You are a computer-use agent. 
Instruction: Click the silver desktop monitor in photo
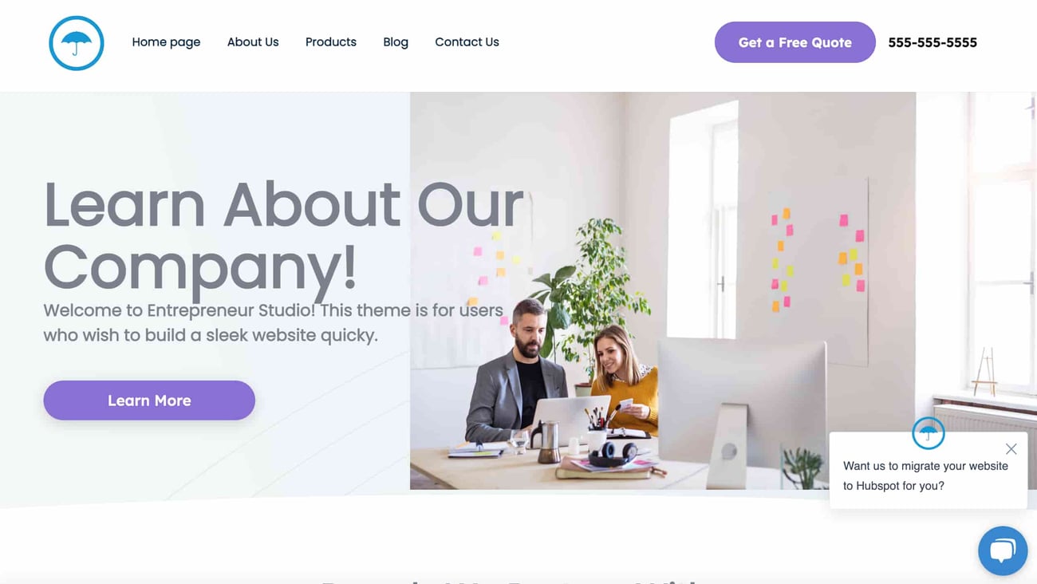[x=742, y=408]
